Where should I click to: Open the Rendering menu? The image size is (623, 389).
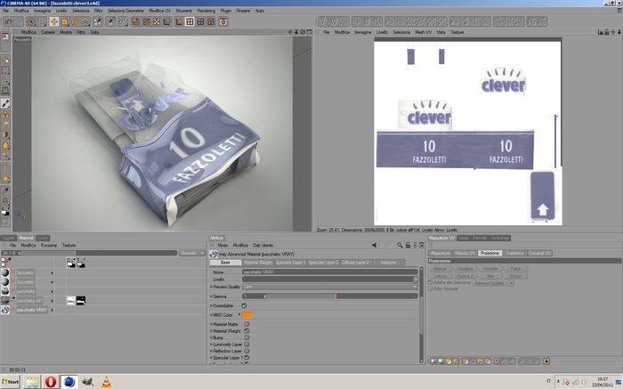206,11
